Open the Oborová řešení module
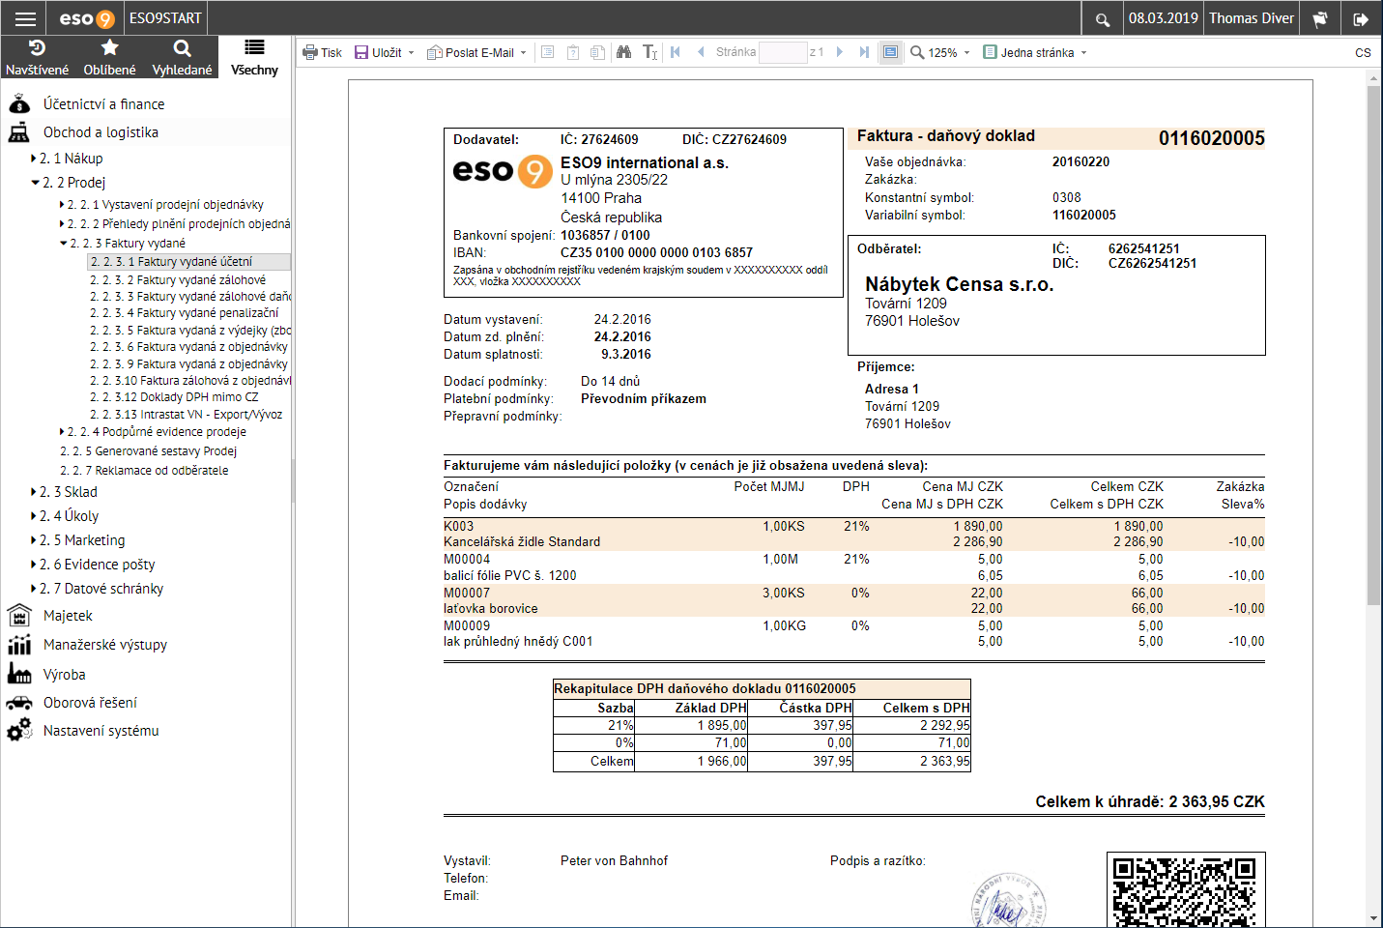The image size is (1383, 928). coord(90,703)
